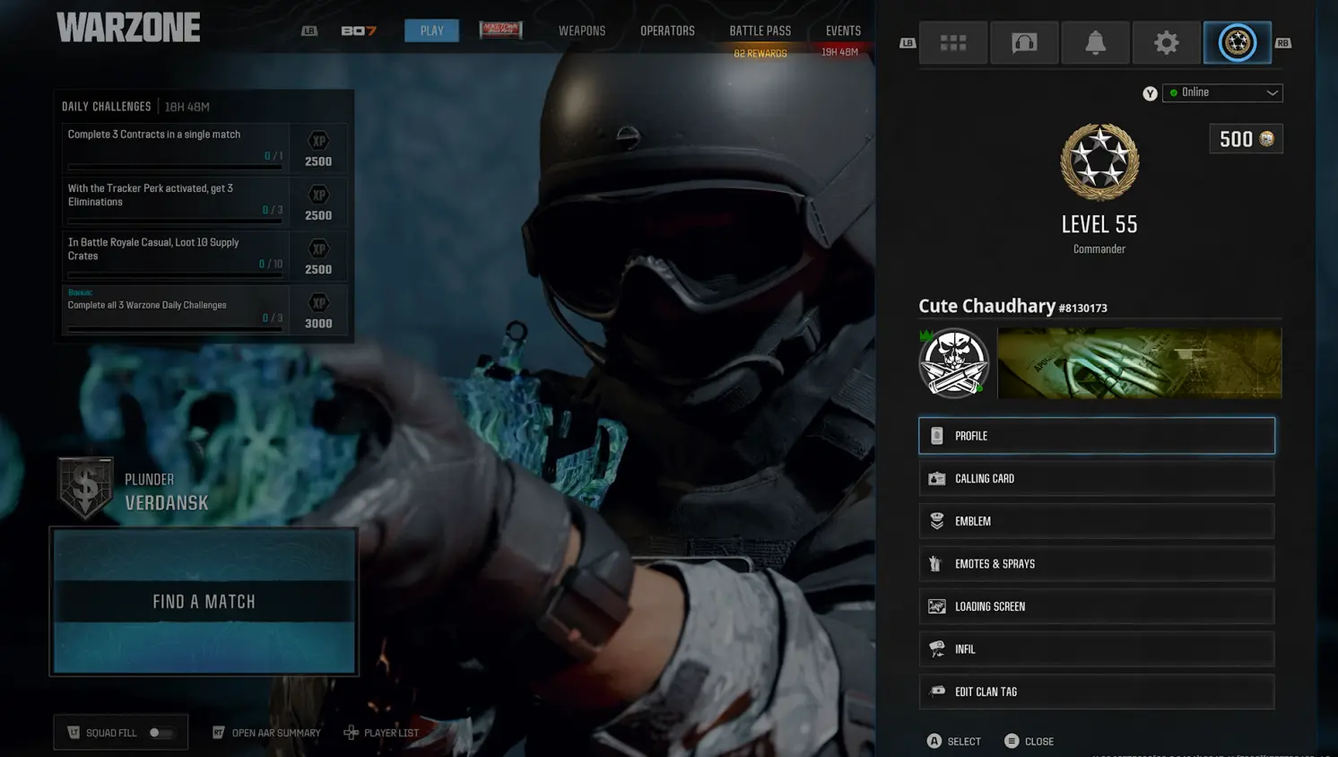This screenshot has height=757, width=1338.
Task: Open the Emotes & Sprays option
Action: [x=1096, y=564]
